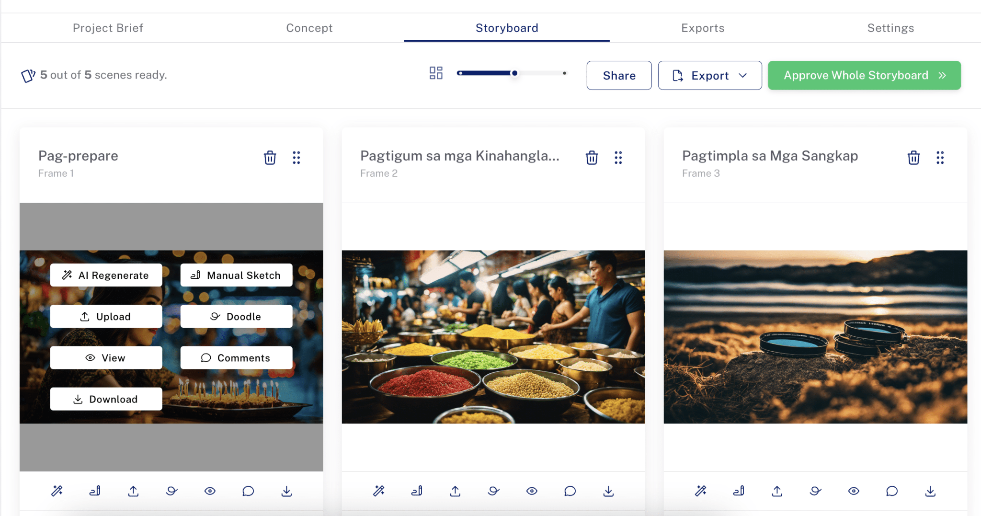Toggle the eye view icon below Frame 3
The image size is (981, 516).
[x=854, y=491]
